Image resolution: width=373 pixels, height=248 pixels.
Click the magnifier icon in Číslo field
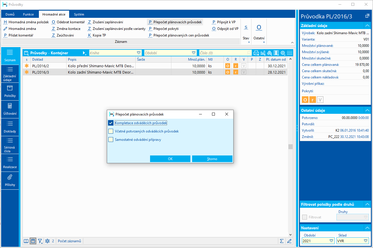tap(249, 53)
